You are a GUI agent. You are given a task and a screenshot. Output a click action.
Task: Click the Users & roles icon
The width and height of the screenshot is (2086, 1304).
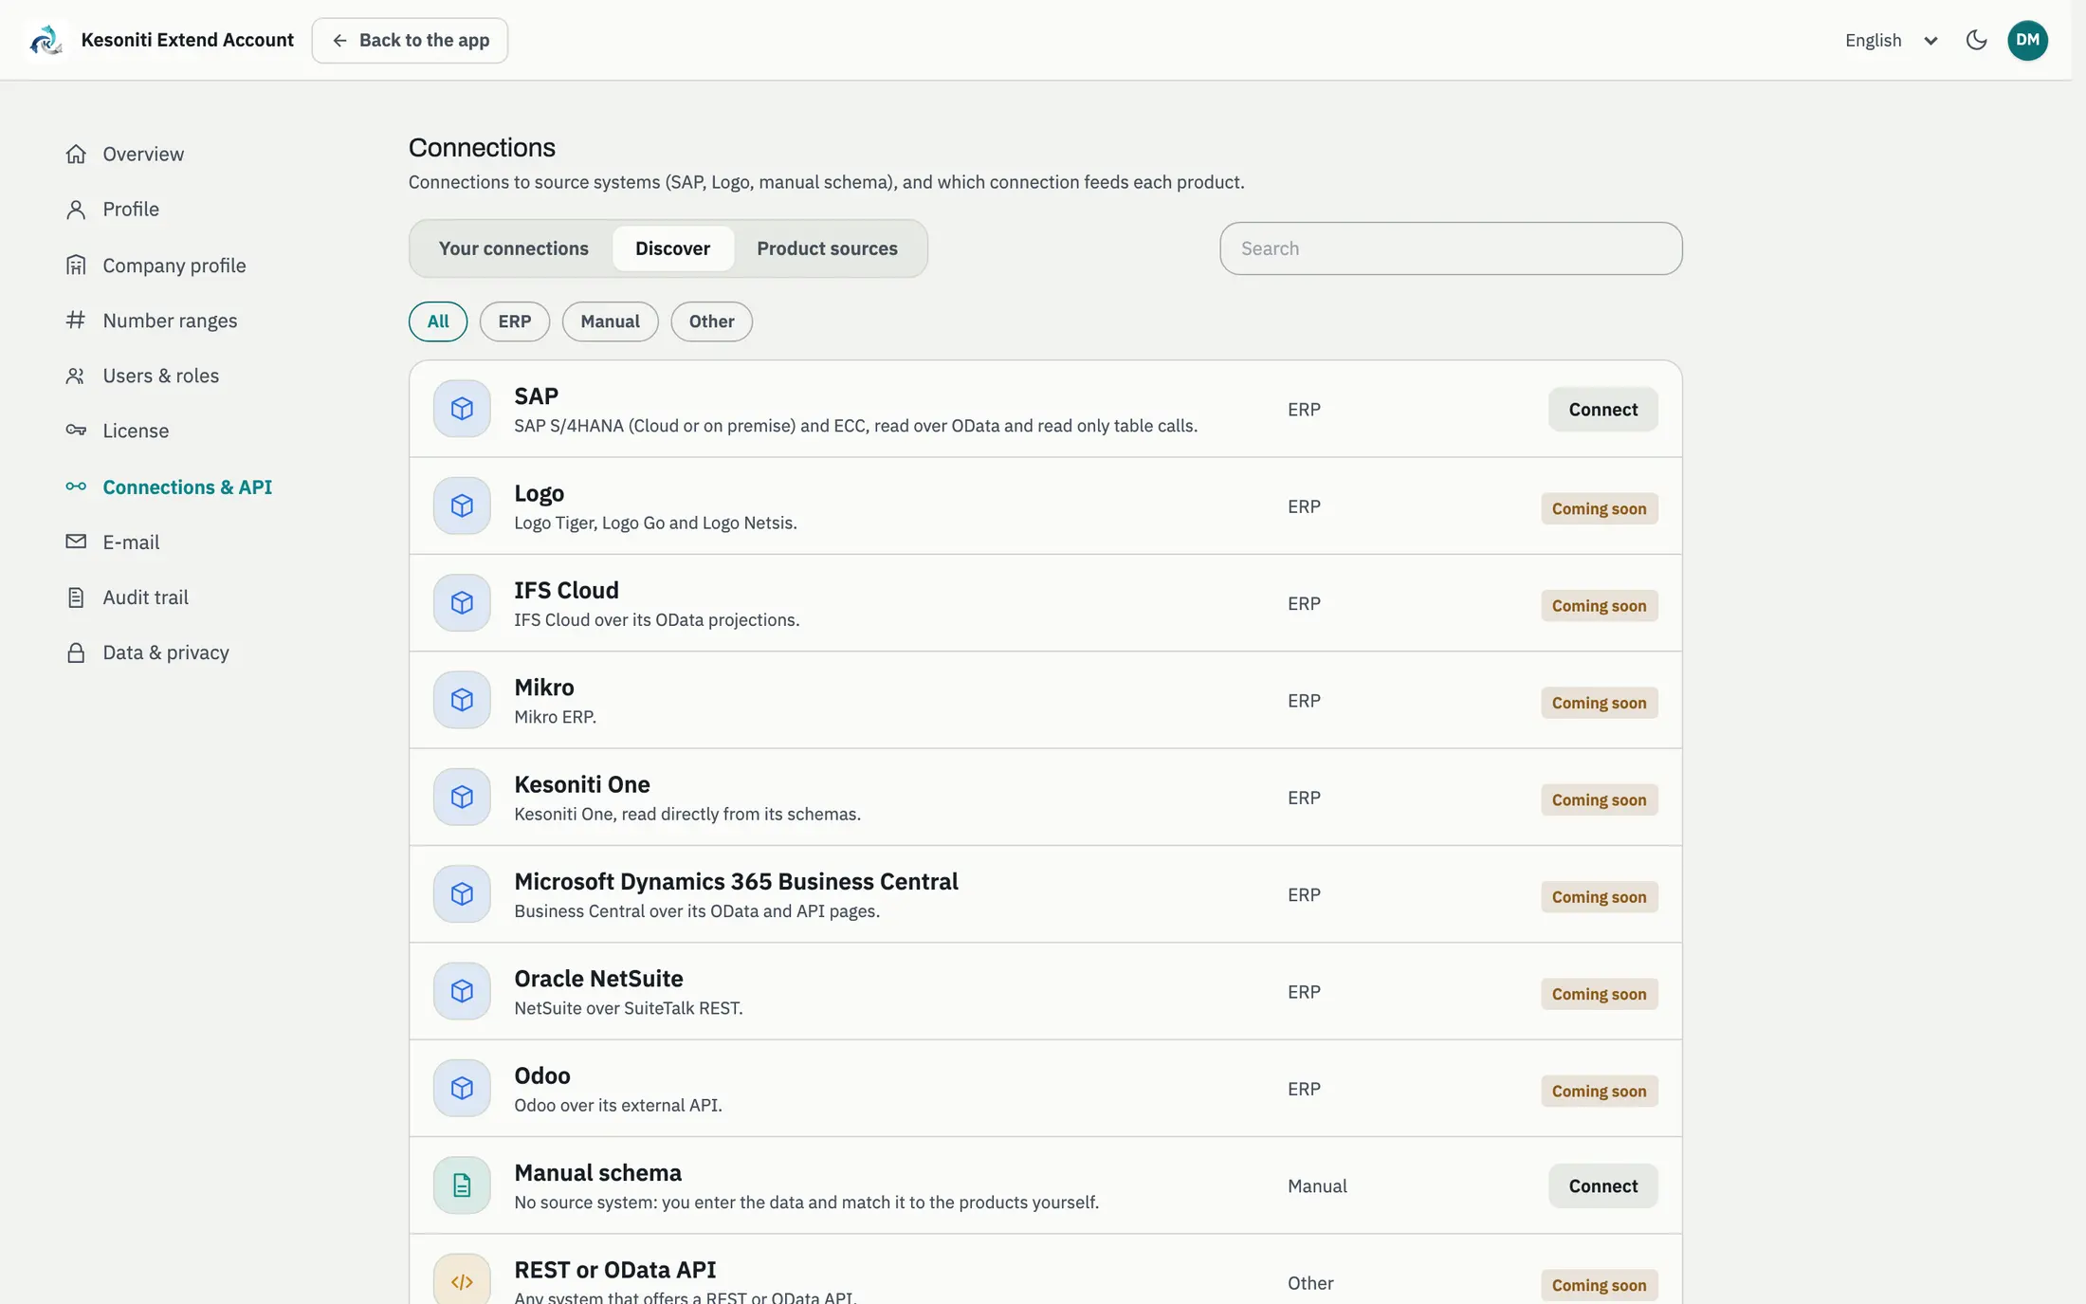pos(76,376)
